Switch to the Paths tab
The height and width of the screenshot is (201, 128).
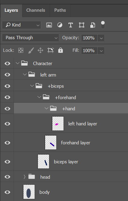point(60,10)
